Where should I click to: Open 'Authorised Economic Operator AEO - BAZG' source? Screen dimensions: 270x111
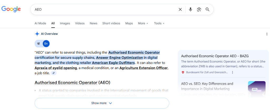(215, 56)
